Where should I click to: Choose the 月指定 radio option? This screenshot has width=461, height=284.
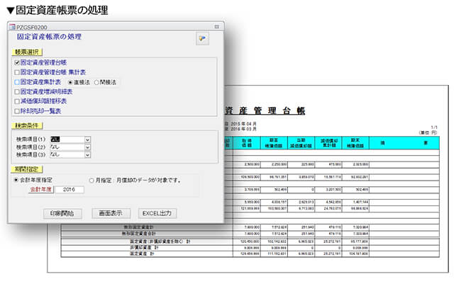point(91,181)
